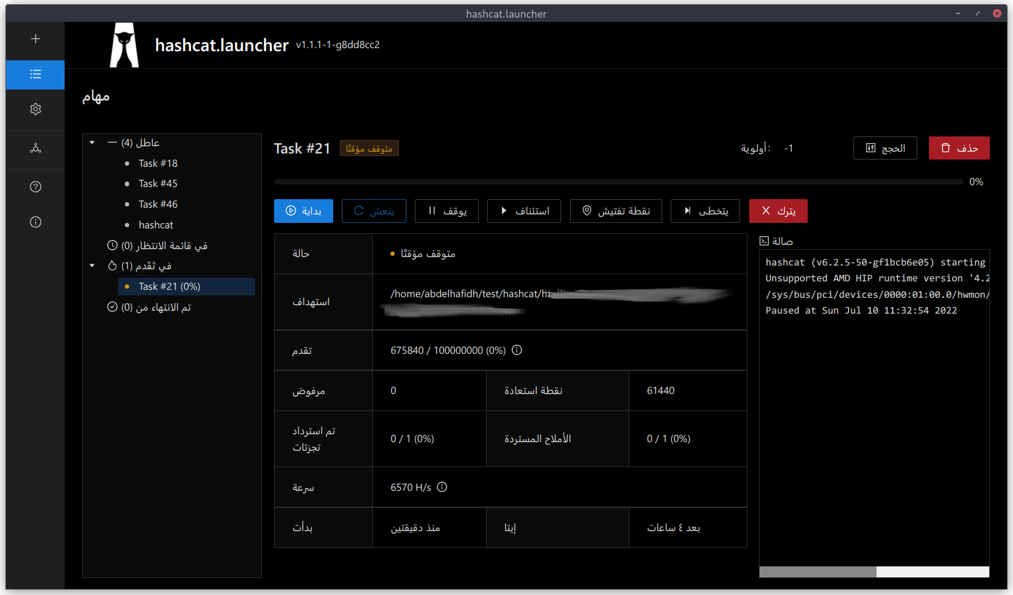The width and height of the screenshot is (1013, 595).
Task: Click the dash icon of عاطل group
Action: [112, 143]
